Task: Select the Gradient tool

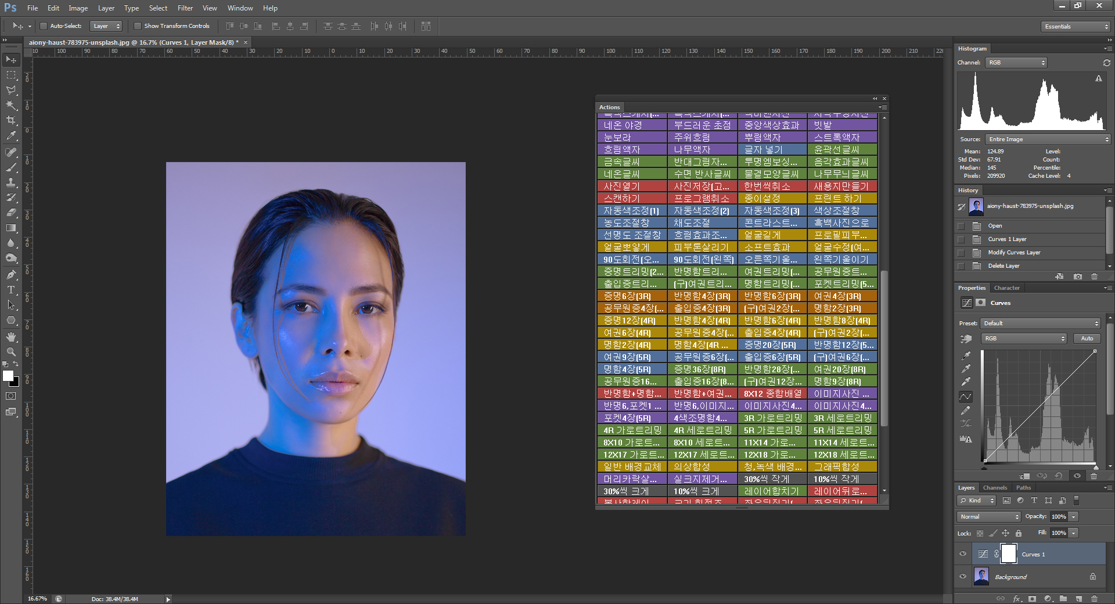Action: tap(11, 228)
